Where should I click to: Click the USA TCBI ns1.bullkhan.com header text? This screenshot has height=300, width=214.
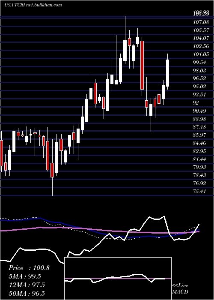click(x=33, y=5)
